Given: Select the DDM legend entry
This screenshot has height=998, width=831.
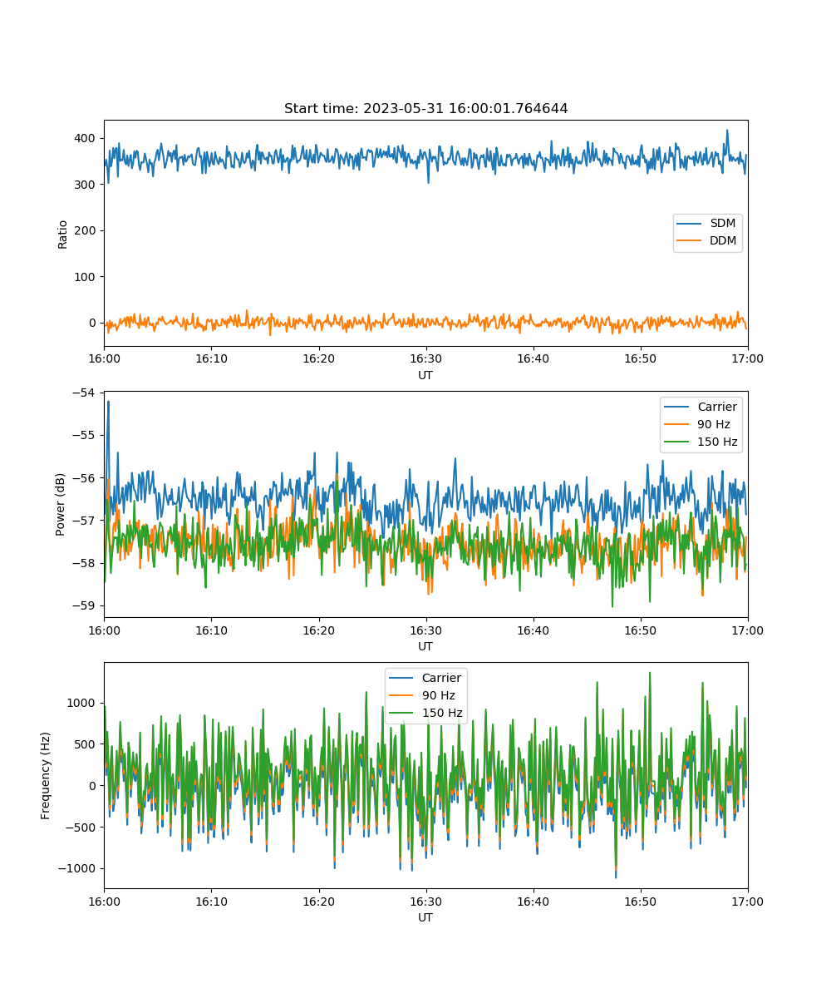Looking at the screenshot, I should [707, 241].
